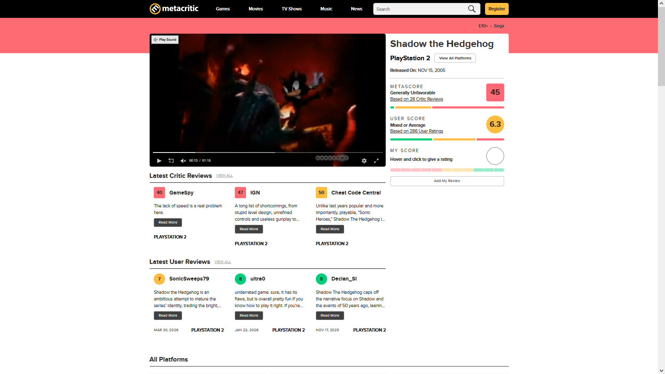Open Cheat Code Central review title
The width and height of the screenshot is (665, 374).
pyautogui.click(x=356, y=193)
